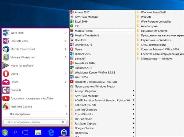Screen dimensions: 184x137
Task: Click the Word 2016 icon in pinned list
Action: [x=6, y=33]
